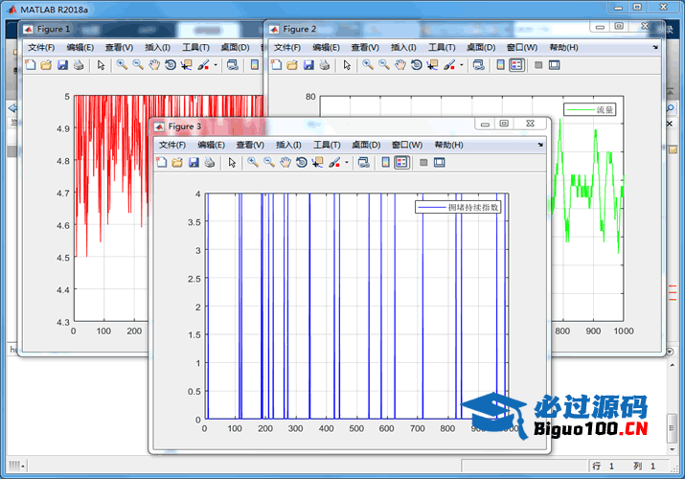The width and height of the screenshot is (685, 479).
Task: Click Print icon in Figure 3 toolbar
Action: [210, 163]
